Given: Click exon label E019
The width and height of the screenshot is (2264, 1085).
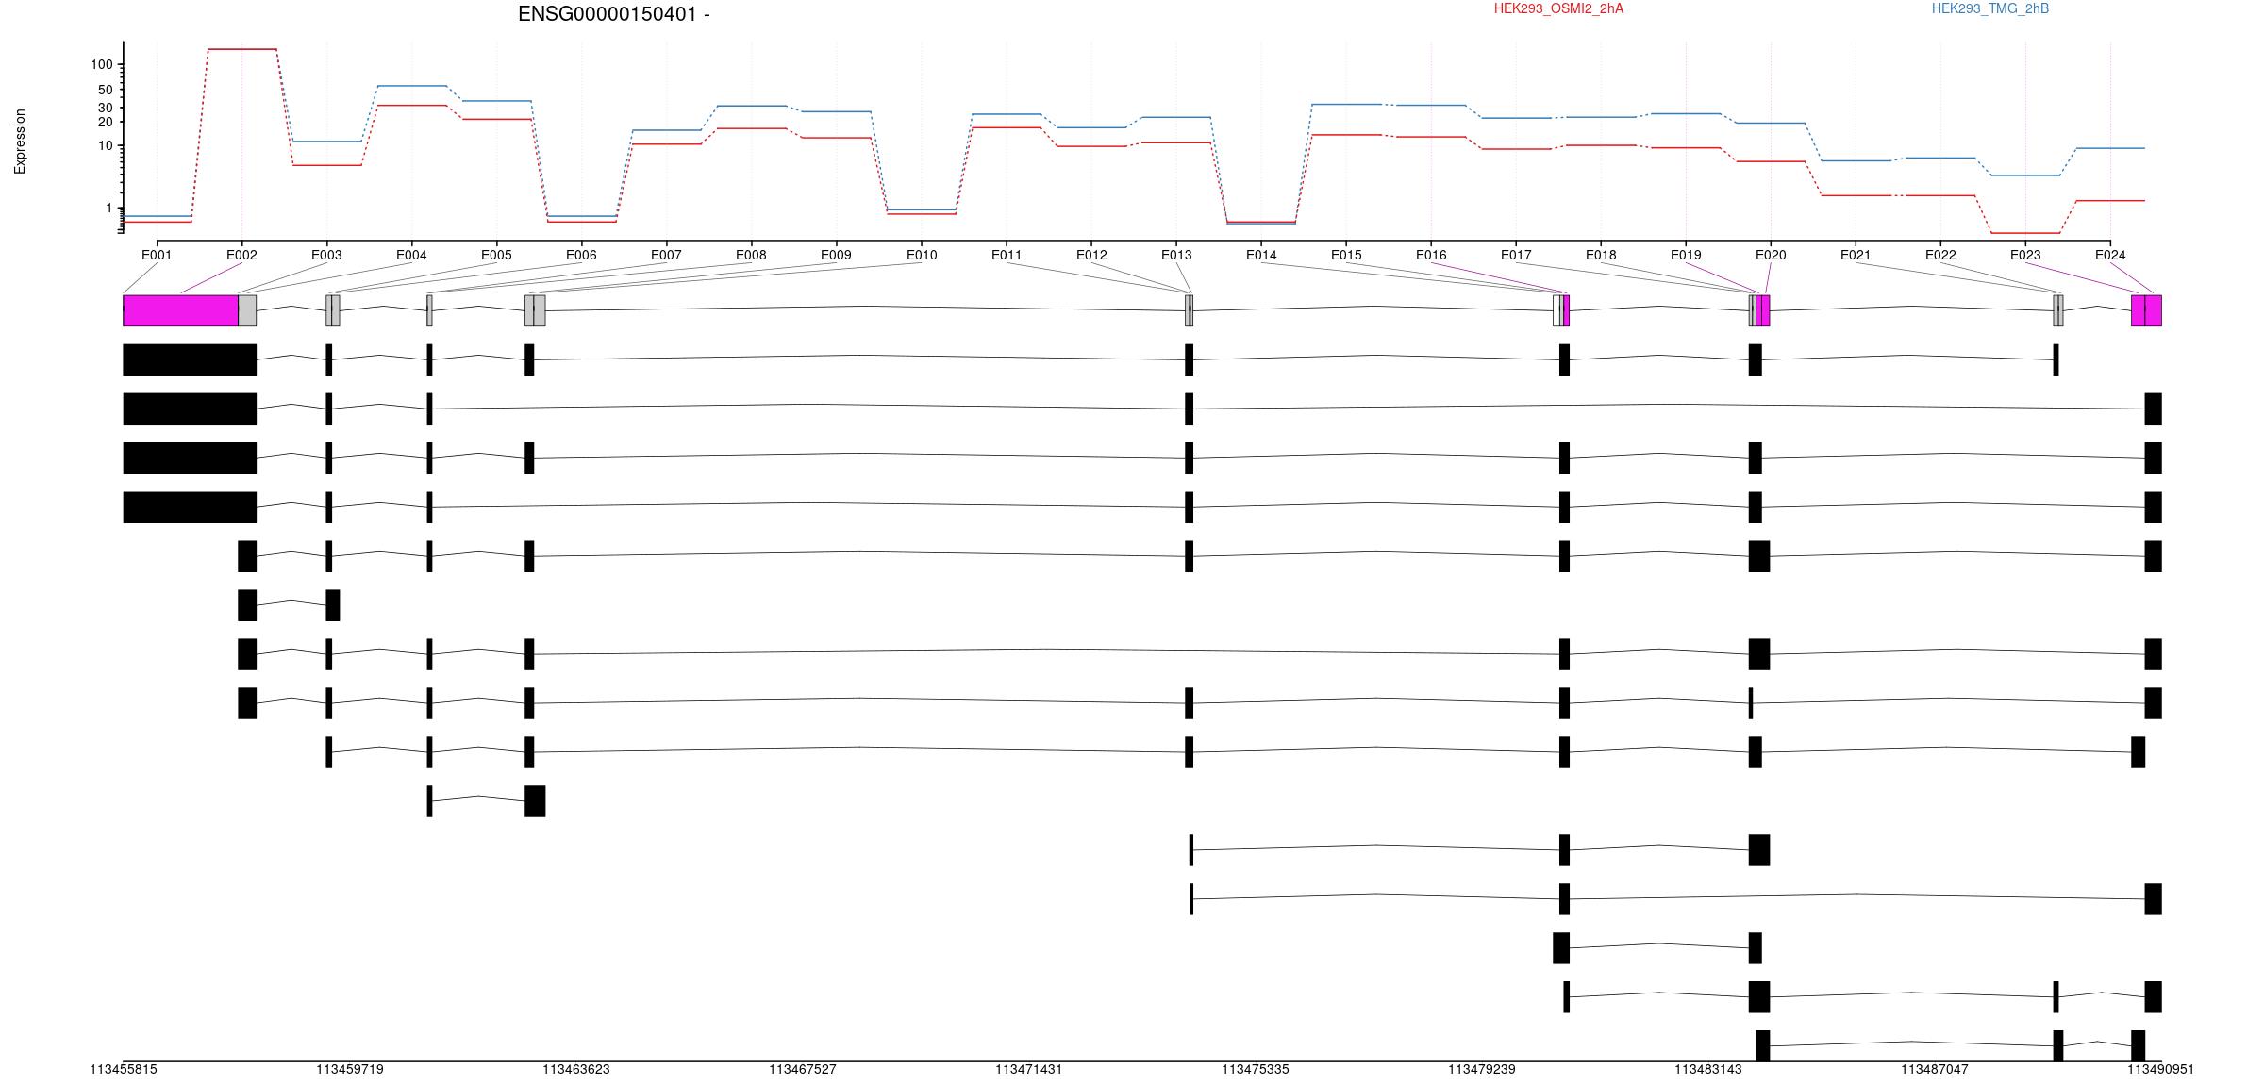Looking at the screenshot, I should (x=1686, y=255).
